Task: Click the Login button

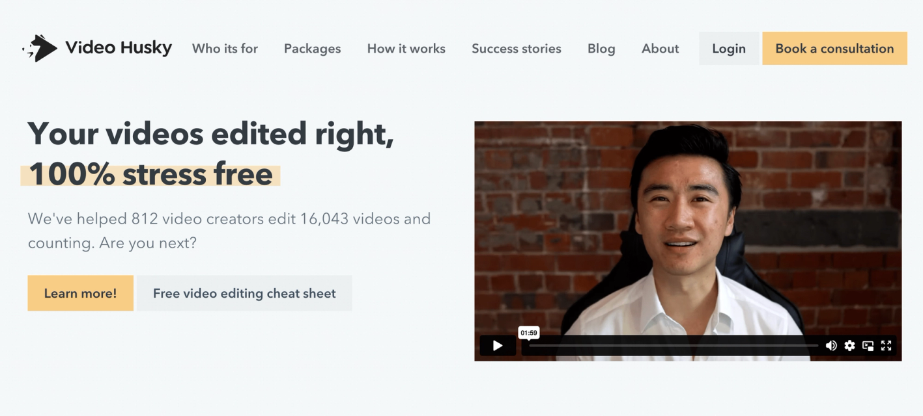Action: pyautogui.click(x=729, y=49)
